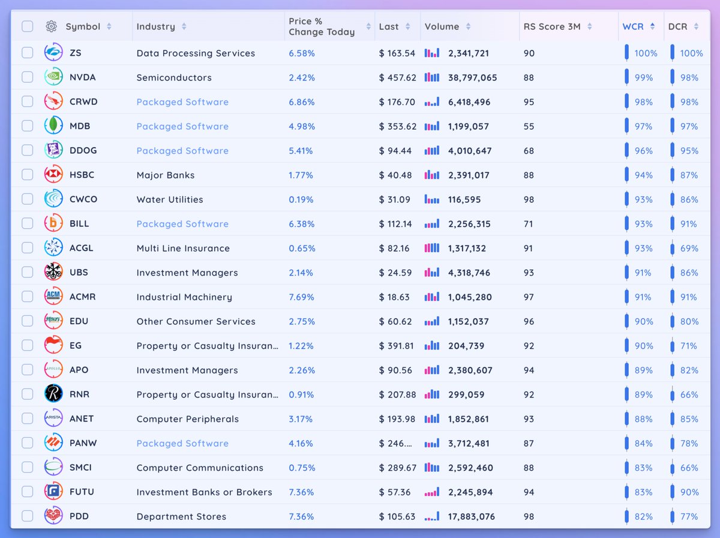720x538 pixels.
Task: Check the box for ACMR row
Action: [28, 297]
